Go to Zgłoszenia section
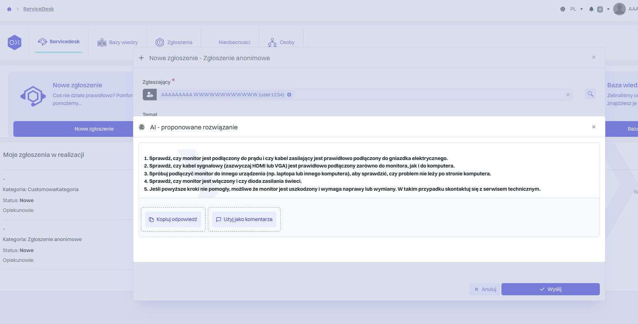The height and width of the screenshot is (324, 638). tap(174, 42)
